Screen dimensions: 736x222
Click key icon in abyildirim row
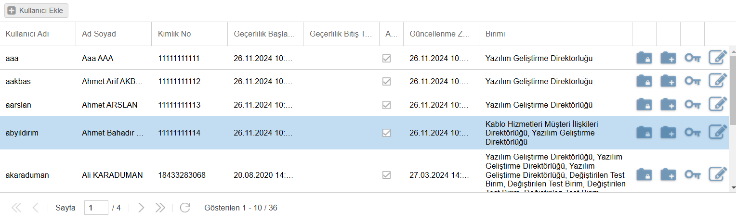tap(693, 133)
